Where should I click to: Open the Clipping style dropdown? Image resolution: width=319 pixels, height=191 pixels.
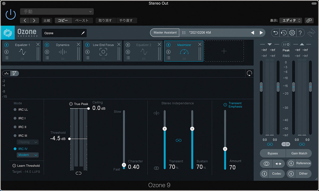28,142
